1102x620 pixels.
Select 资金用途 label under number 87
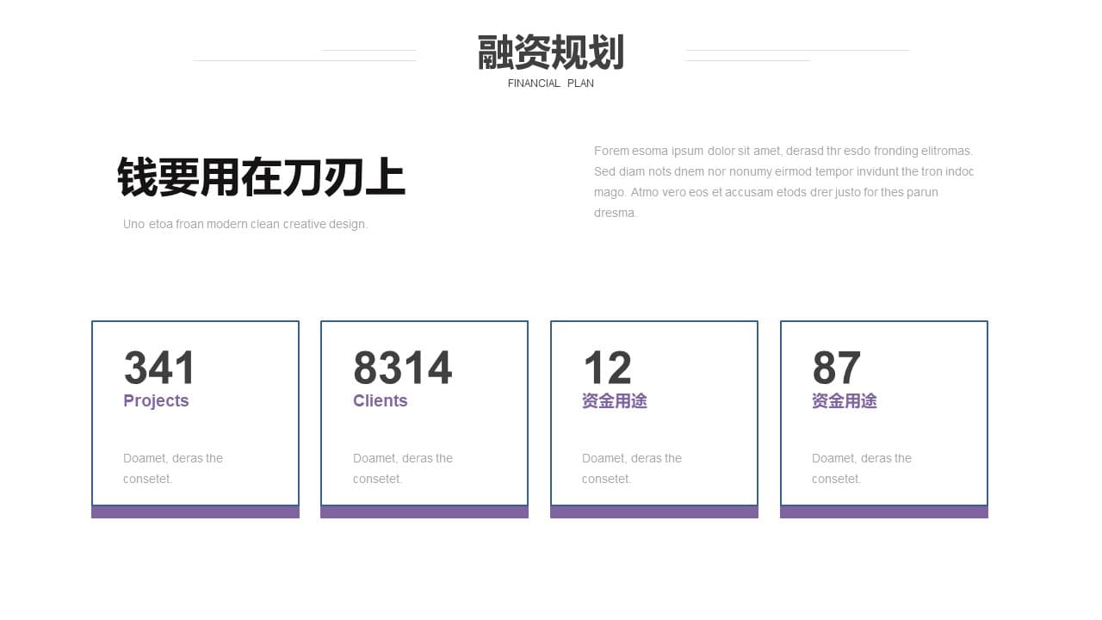845,400
